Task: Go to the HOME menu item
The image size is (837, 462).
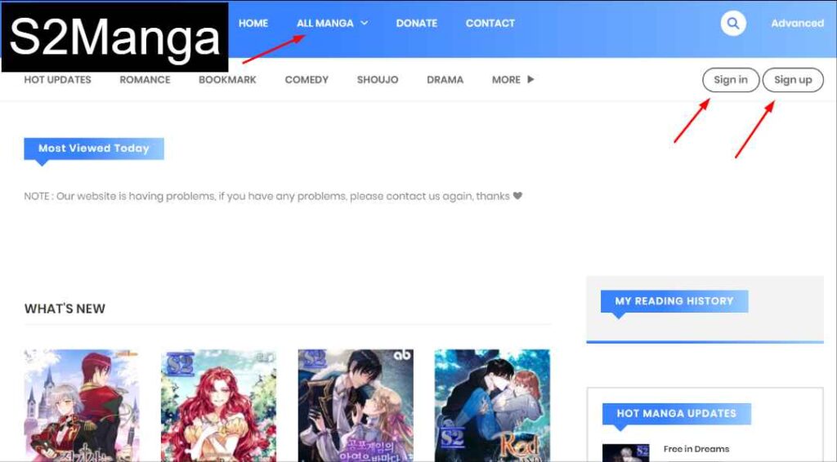Action: click(253, 24)
